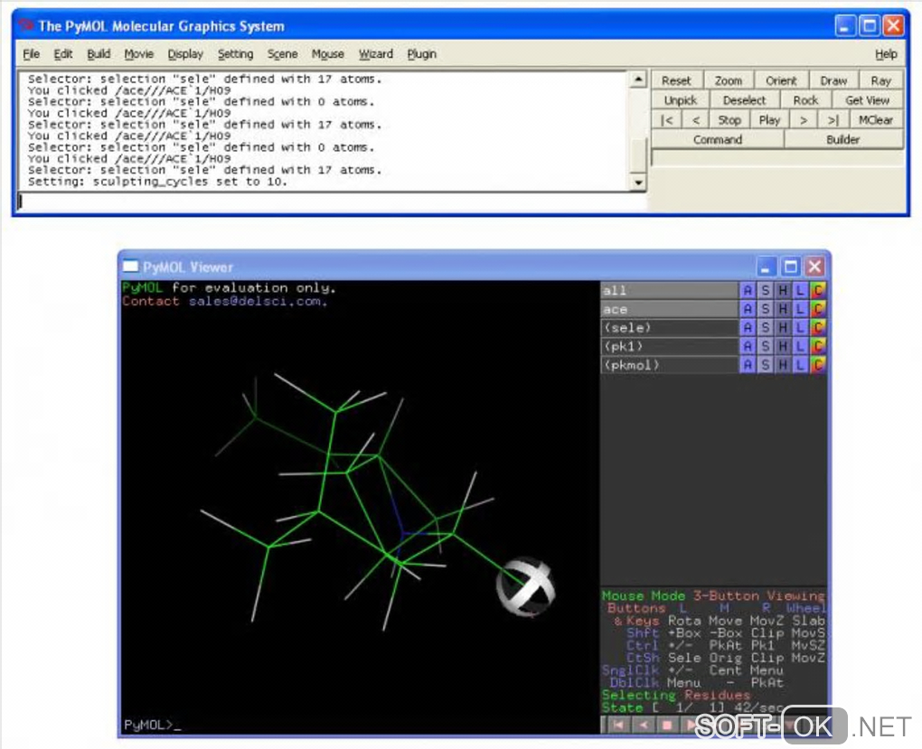Click rewind-to-start in the viewer playback bar

pos(618,725)
